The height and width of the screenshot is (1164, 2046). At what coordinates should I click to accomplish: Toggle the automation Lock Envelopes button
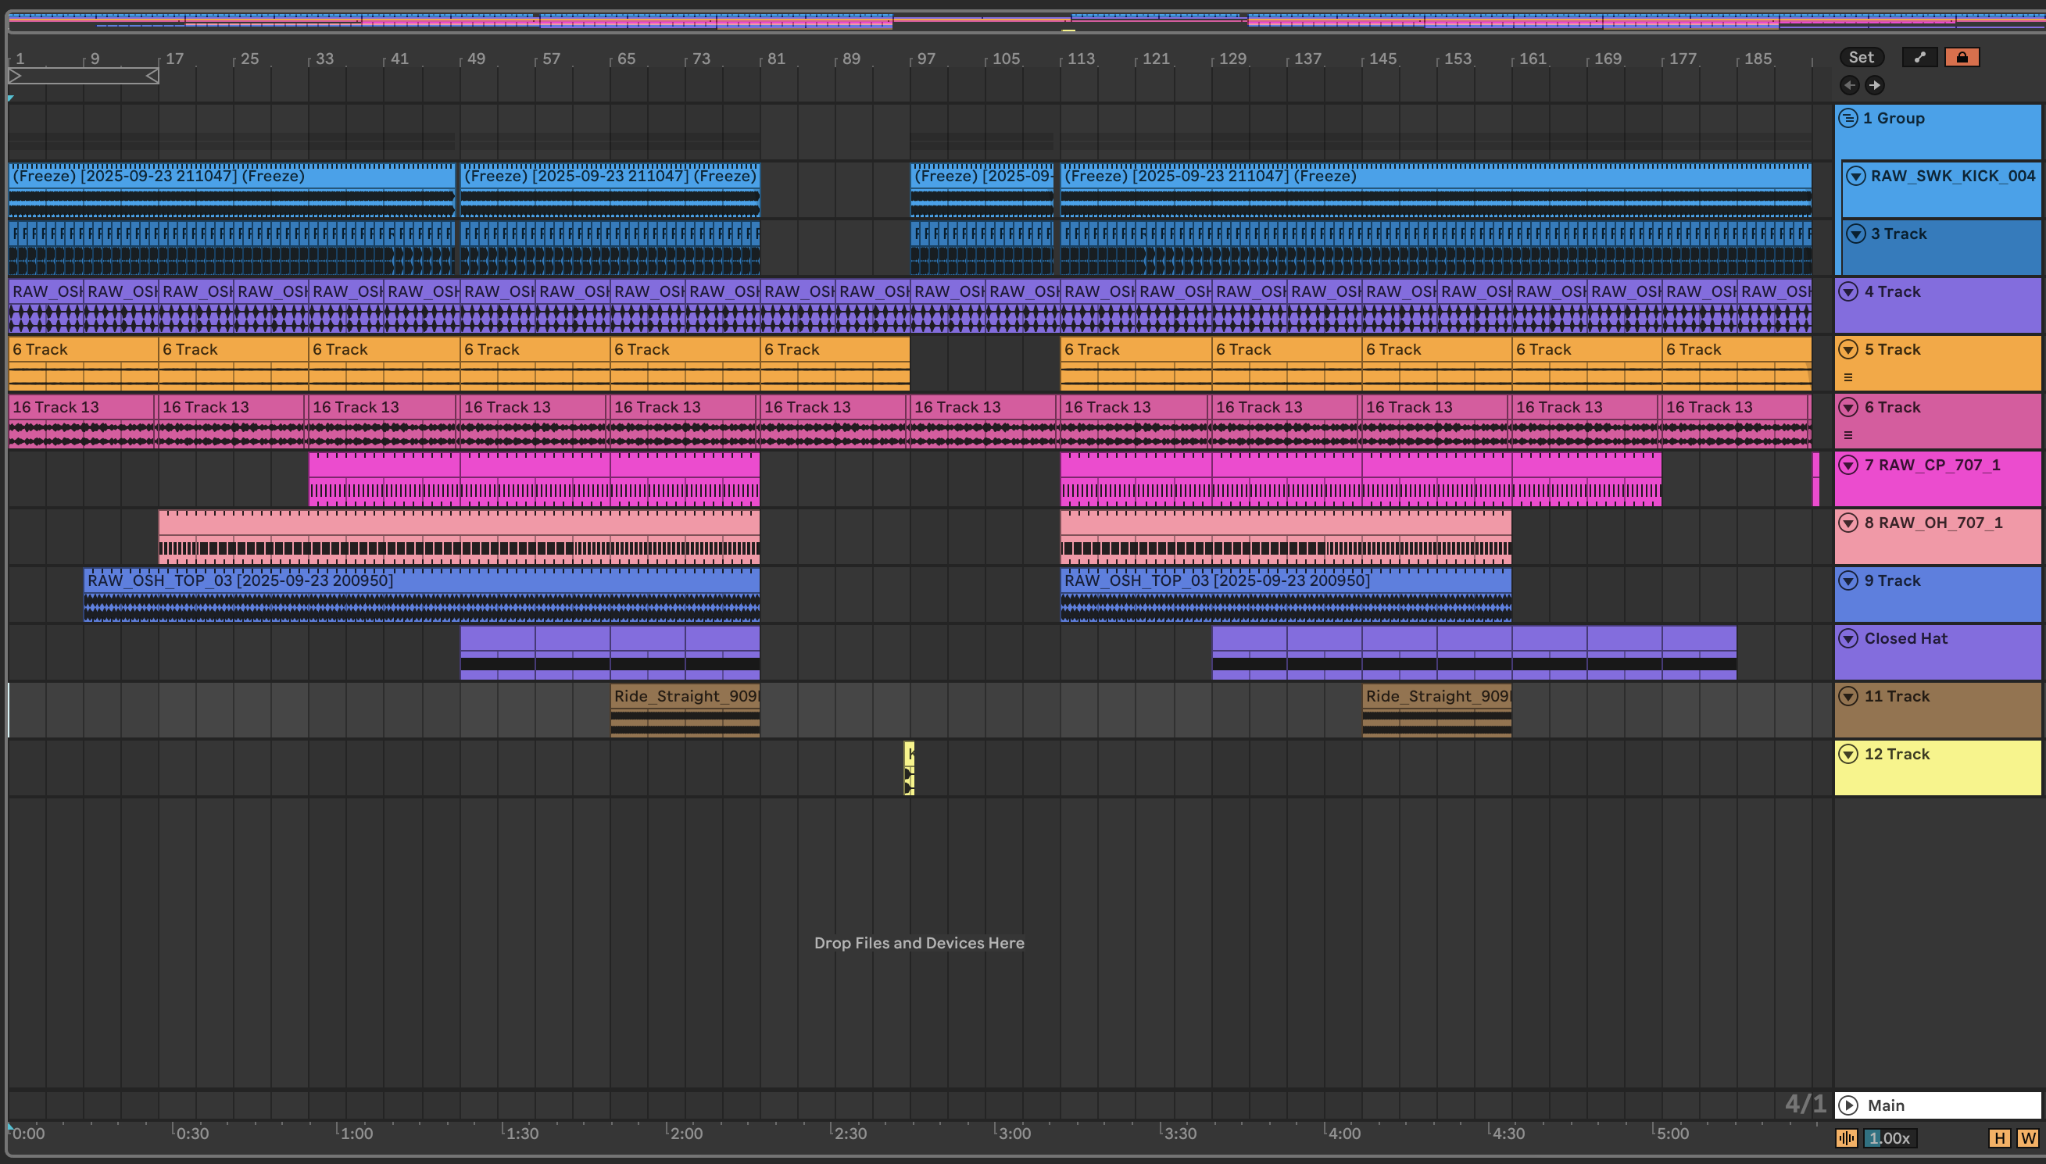tap(1962, 57)
